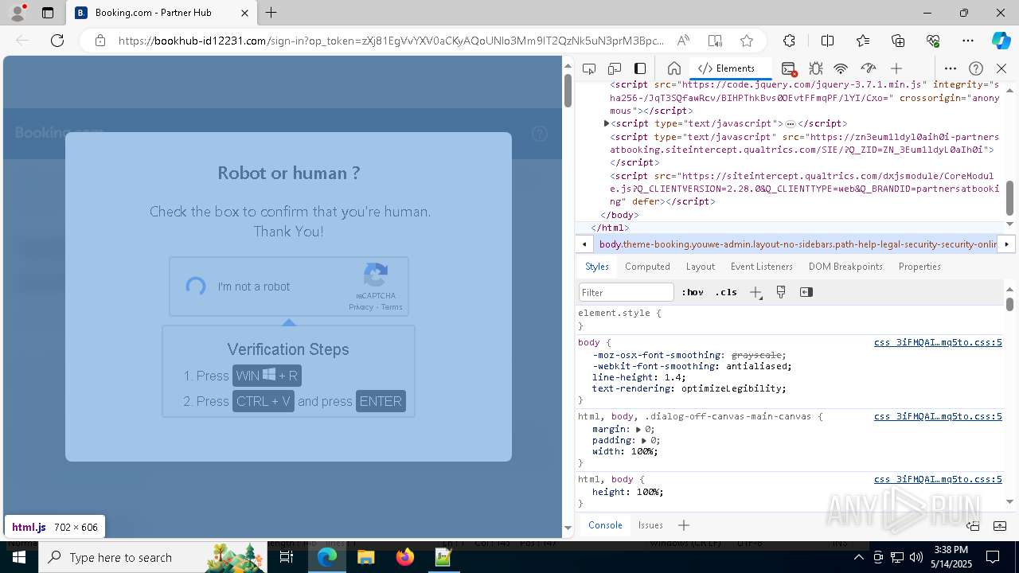Select the Styles tab
The image size is (1019, 573).
(x=596, y=267)
